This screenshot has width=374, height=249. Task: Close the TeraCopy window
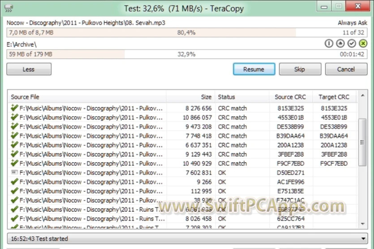click(357, 6)
